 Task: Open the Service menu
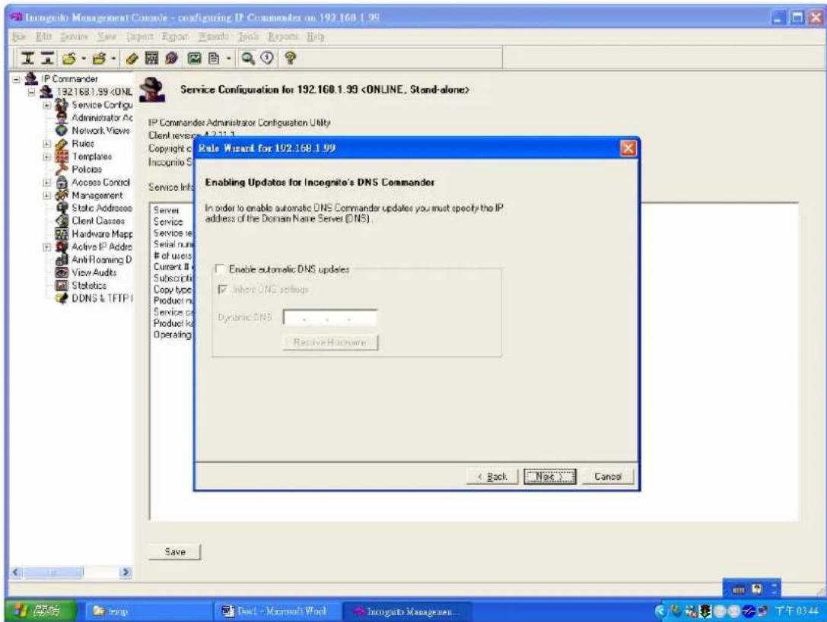[73, 36]
